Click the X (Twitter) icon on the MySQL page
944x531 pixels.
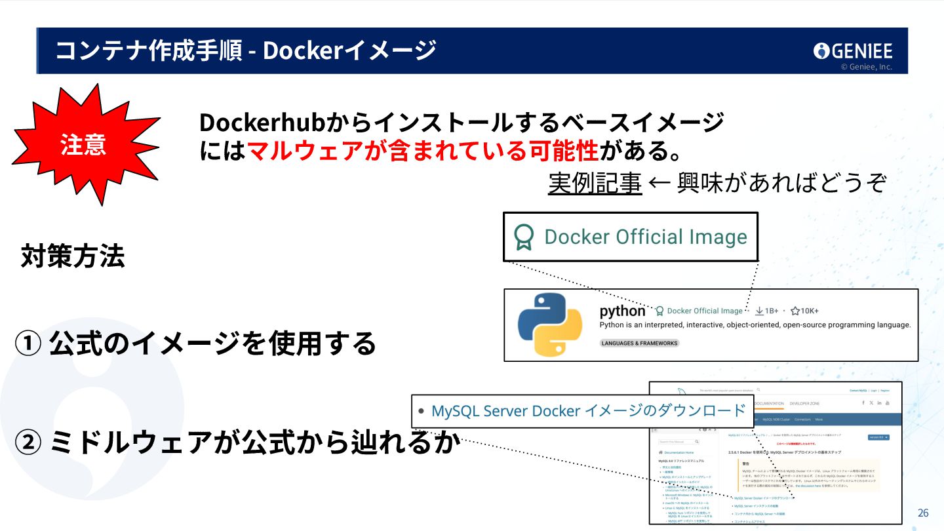871,403
